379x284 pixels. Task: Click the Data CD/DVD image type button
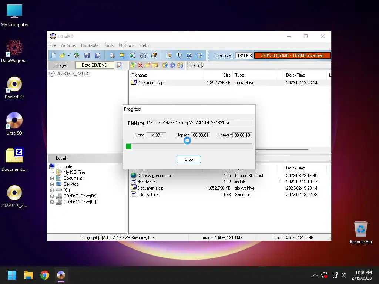[x=94, y=65]
